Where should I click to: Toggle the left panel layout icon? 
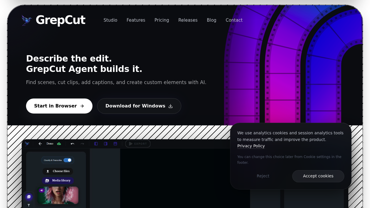click(96, 144)
